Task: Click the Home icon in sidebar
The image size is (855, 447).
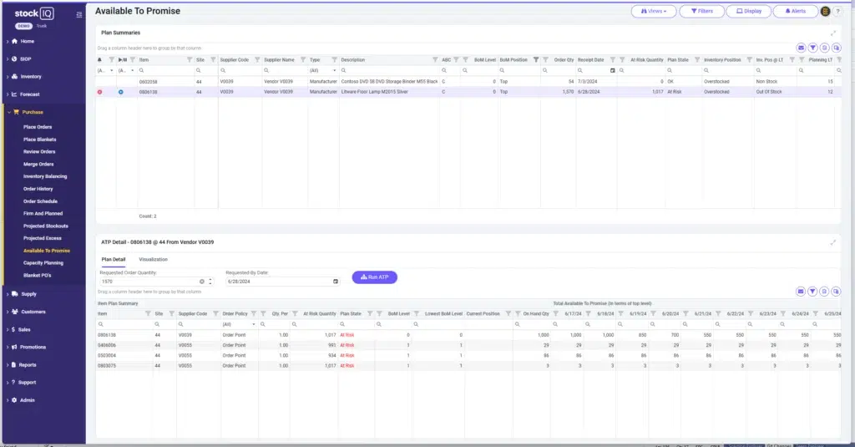Action: coord(15,41)
